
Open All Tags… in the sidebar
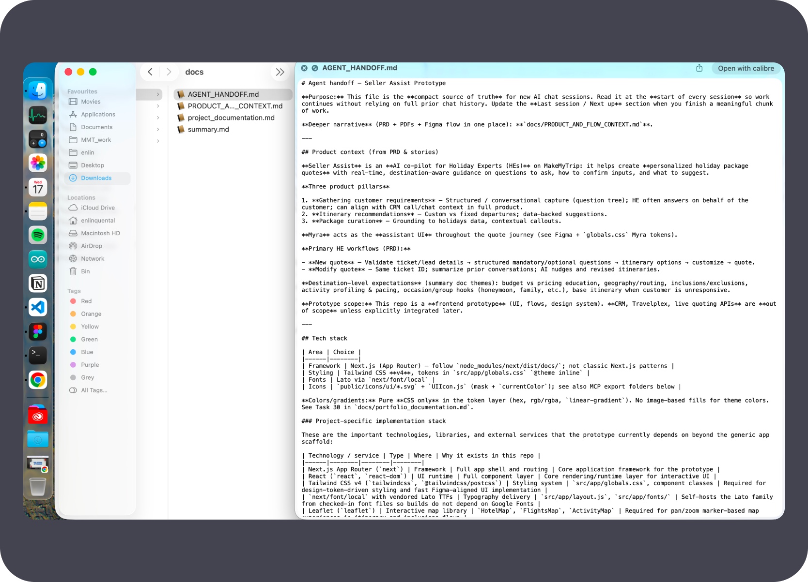coord(97,390)
